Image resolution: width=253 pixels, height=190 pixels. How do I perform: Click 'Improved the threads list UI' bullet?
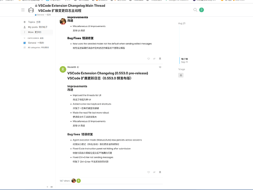(x=87, y=95)
